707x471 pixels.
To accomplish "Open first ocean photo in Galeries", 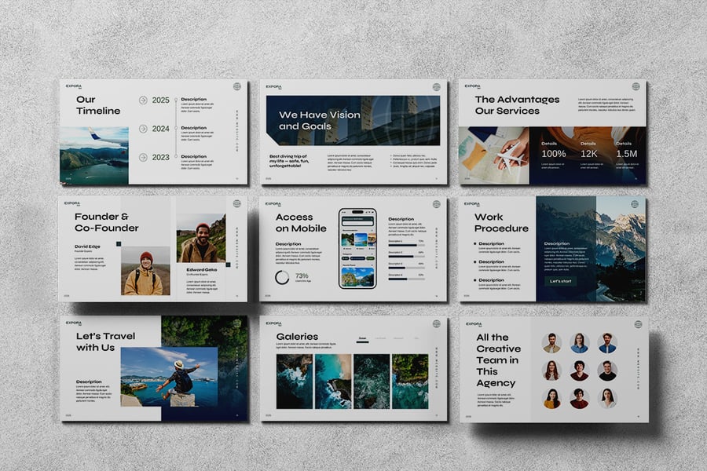I will 294,381.
